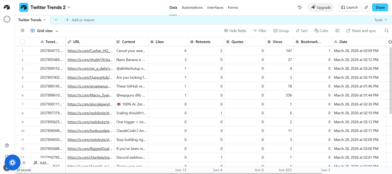Click the Date field type icon
The width and height of the screenshot is (392, 174).
(335, 42)
